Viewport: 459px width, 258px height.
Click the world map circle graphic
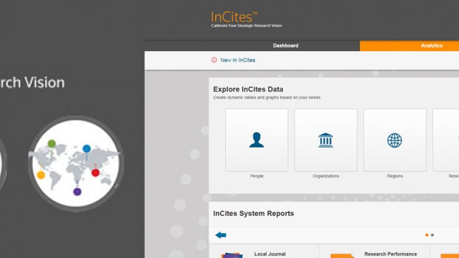click(76, 163)
